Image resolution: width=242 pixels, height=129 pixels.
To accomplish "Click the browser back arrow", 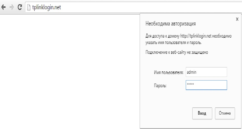I will [x=4, y=8].
